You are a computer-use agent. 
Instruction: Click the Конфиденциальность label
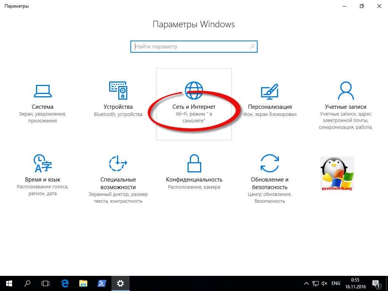194,180
